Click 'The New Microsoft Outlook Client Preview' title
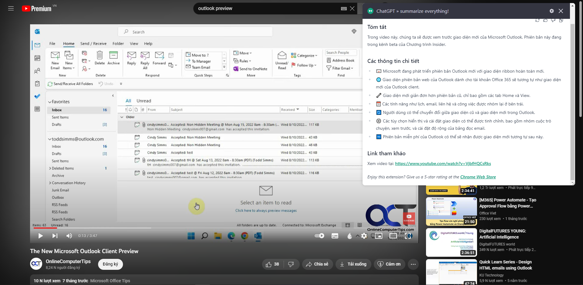This screenshot has width=583, height=285. click(84, 251)
